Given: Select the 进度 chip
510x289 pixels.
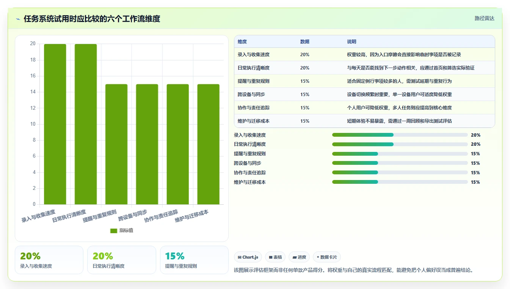Looking at the screenshot, I should [x=299, y=257].
